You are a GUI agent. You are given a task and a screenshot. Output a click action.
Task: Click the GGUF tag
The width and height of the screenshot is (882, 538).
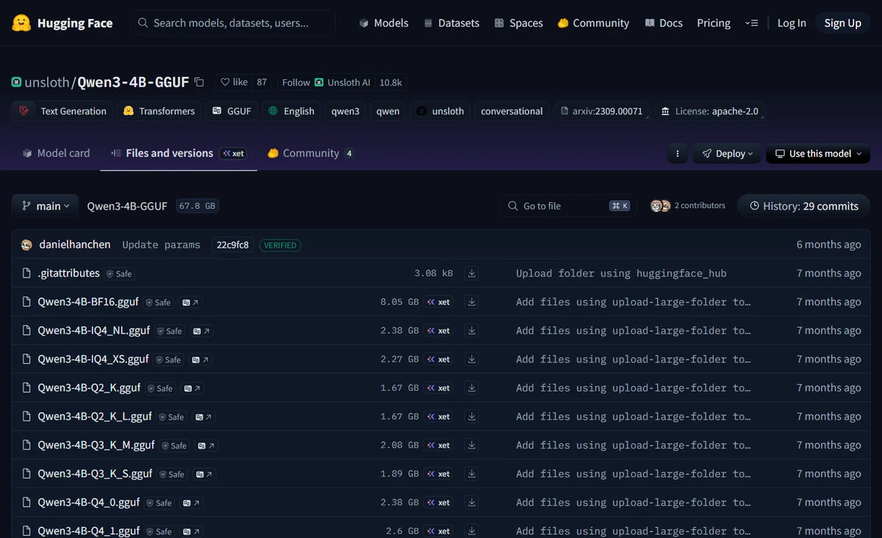click(232, 111)
